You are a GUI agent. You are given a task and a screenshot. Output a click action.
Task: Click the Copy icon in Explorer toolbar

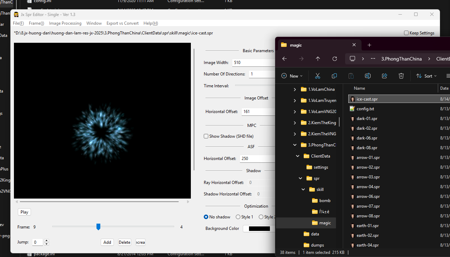(x=334, y=76)
